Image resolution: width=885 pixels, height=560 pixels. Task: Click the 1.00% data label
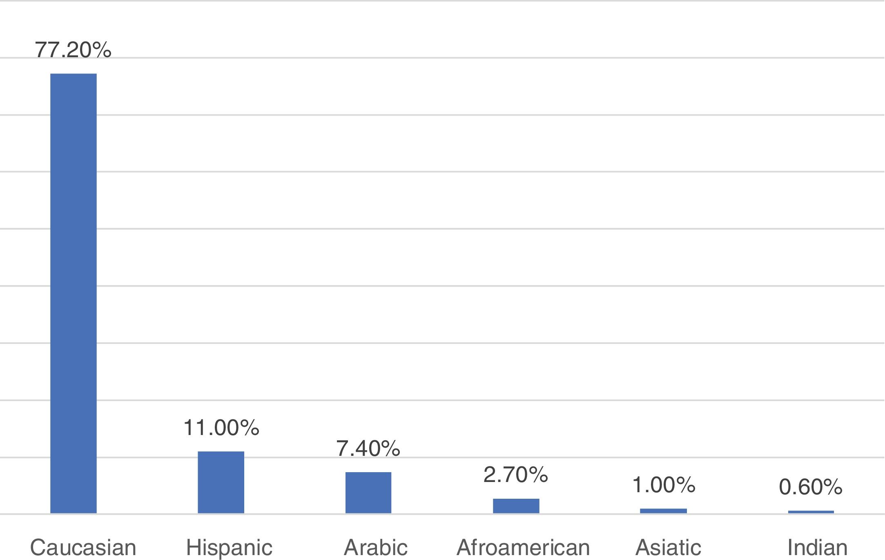(x=663, y=485)
